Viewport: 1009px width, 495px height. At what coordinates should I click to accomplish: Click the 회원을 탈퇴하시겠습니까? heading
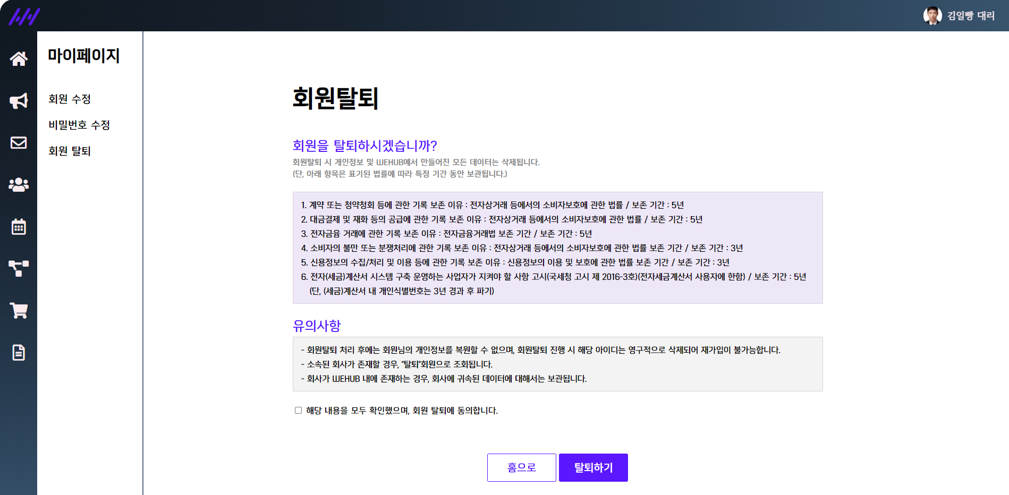[x=364, y=146]
